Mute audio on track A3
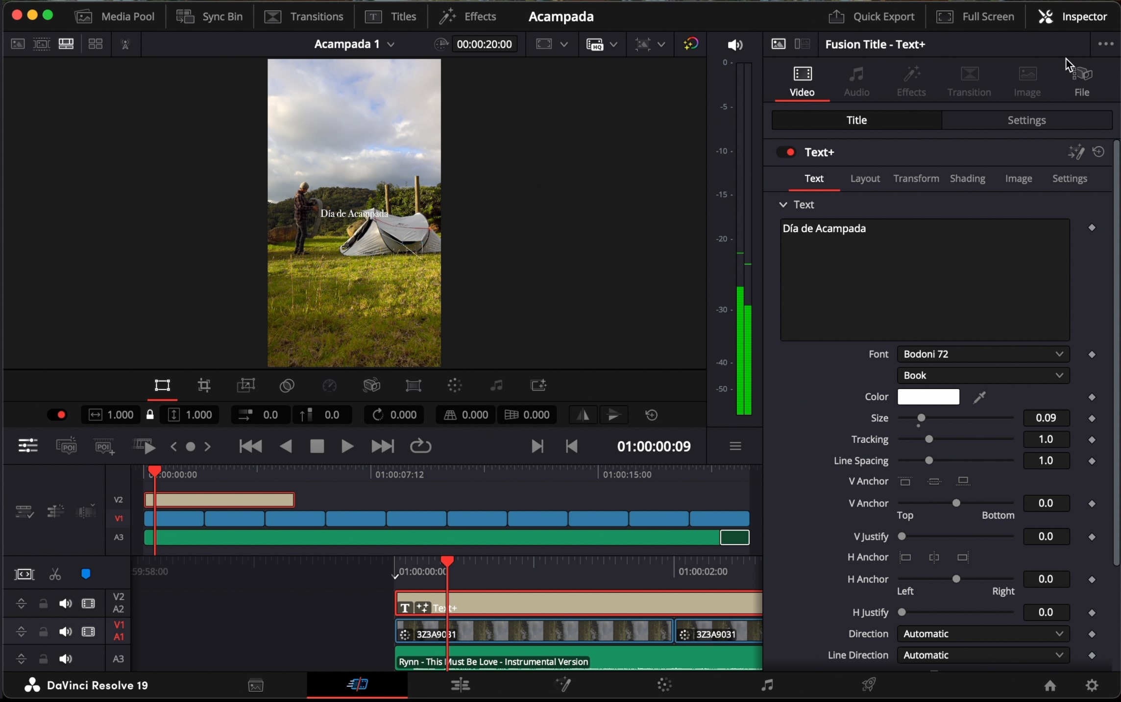This screenshot has width=1121, height=702. tap(65, 659)
